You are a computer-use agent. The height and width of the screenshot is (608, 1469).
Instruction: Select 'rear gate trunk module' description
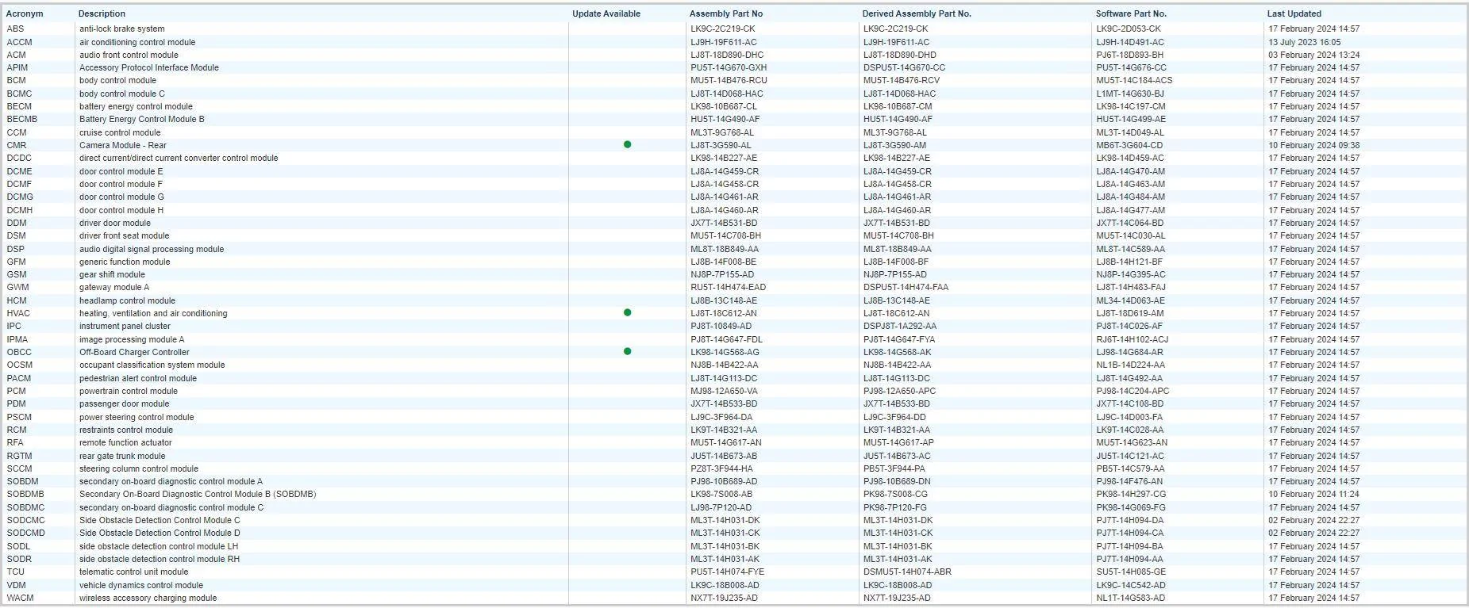click(122, 457)
